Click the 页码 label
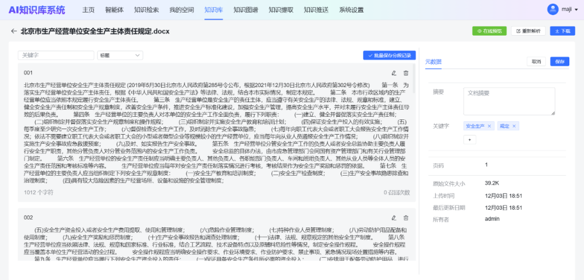584x280 pixels. pos(439,166)
